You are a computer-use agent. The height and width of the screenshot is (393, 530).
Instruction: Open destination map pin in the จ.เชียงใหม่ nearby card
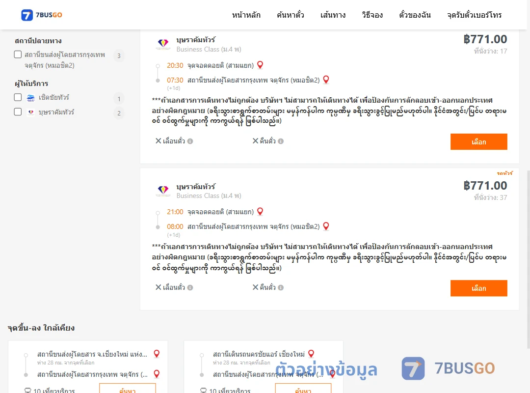(x=157, y=374)
